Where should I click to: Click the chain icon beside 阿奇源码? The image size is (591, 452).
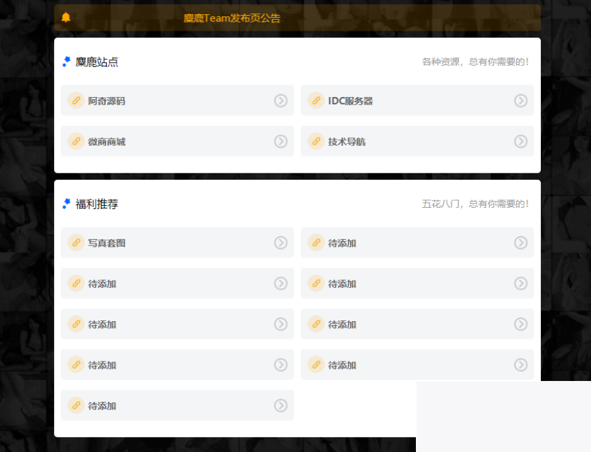tap(76, 101)
